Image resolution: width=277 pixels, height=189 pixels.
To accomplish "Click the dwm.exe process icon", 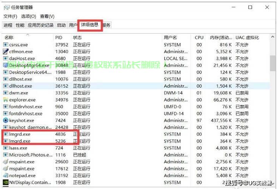I will click(x=6, y=93).
